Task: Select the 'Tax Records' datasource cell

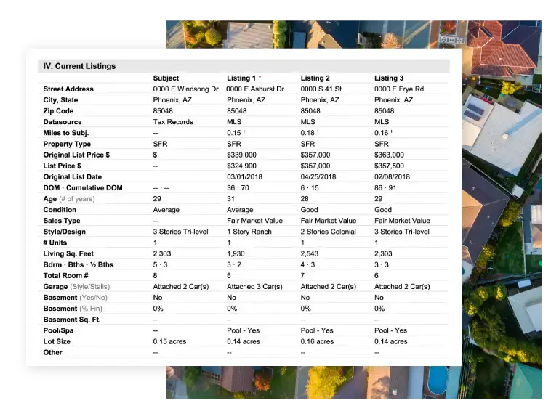Action: [x=173, y=122]
